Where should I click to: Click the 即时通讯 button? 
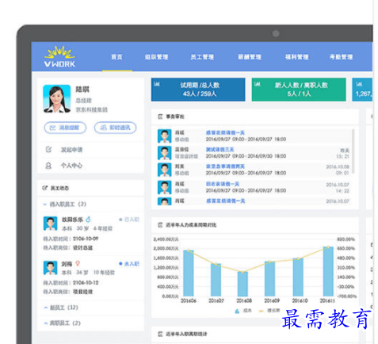pyautogui.click(x=115, y=128)
